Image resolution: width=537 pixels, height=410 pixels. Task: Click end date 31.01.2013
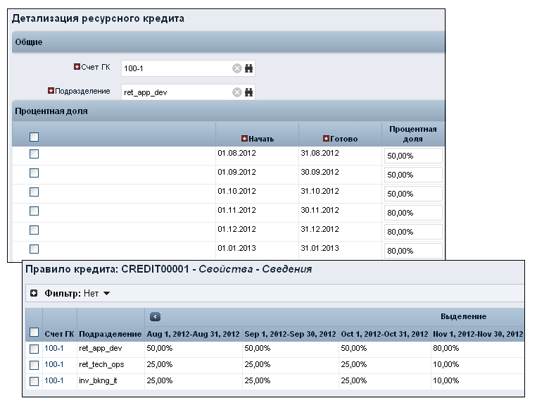coord(320,248)
